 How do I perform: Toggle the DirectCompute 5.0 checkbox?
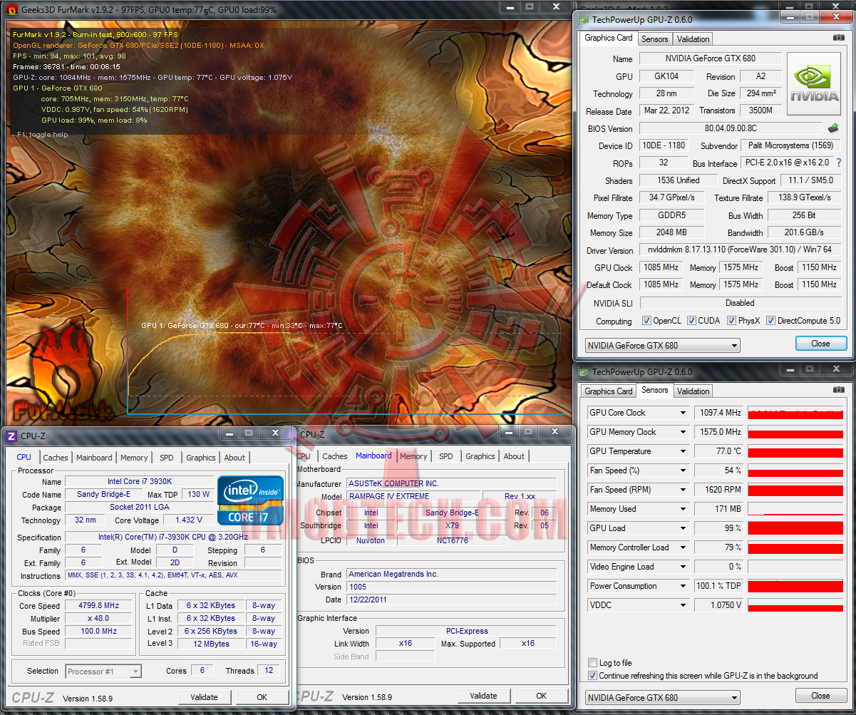[770, 321]
